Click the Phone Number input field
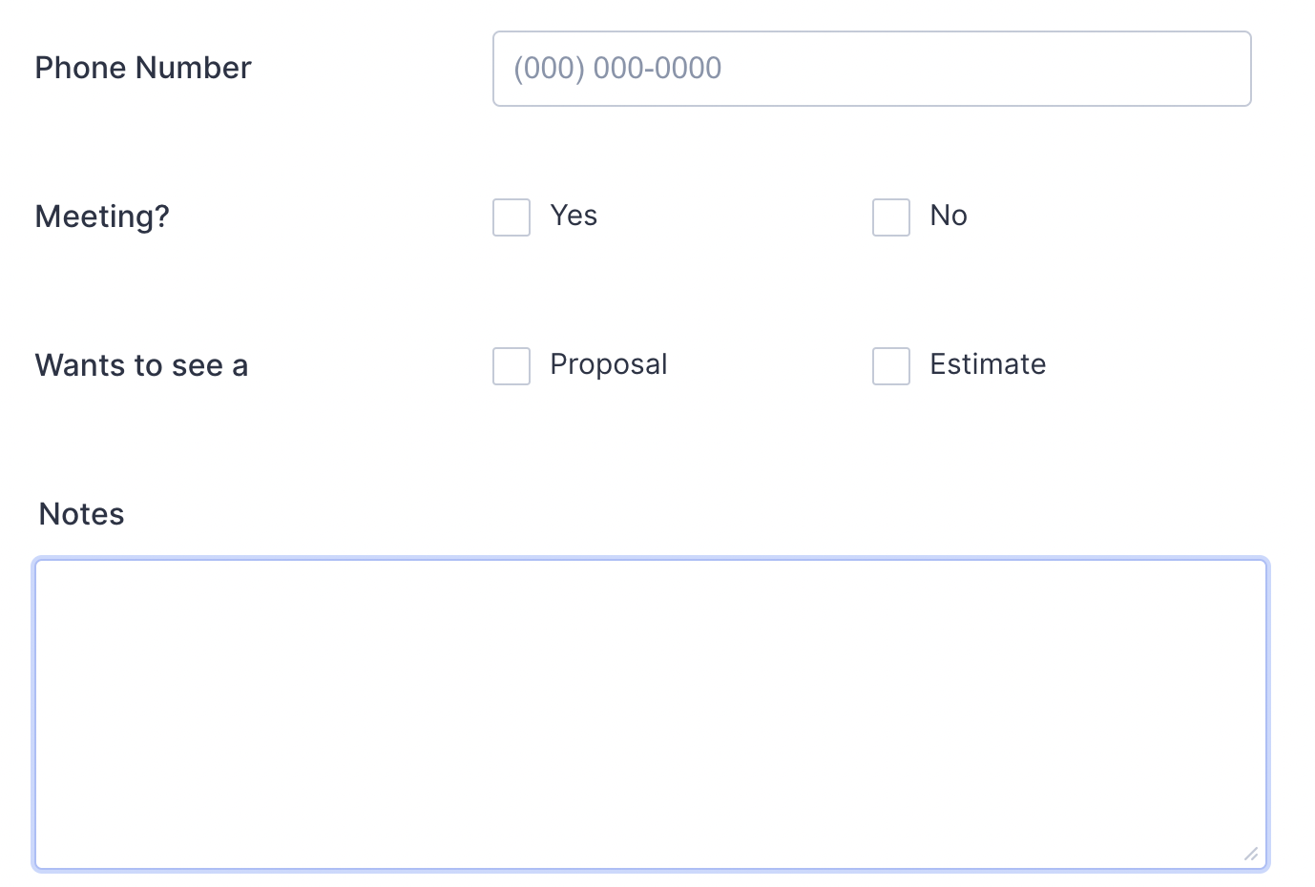Image resolution: width=1315 pixels, height=887 pixels. click(x=871, y=69)
